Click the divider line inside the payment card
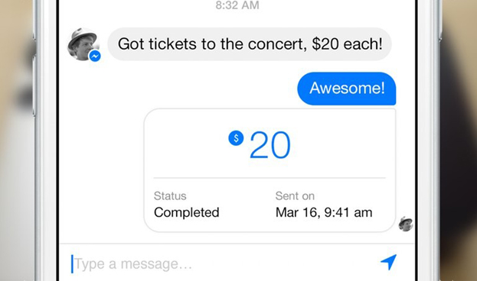Viewport: 477px width, 281px height. click(270, 178)
